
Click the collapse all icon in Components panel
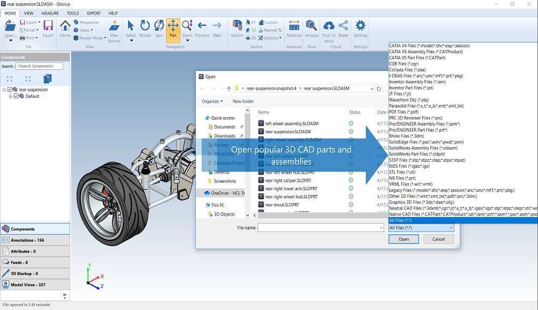pos(28,79)
